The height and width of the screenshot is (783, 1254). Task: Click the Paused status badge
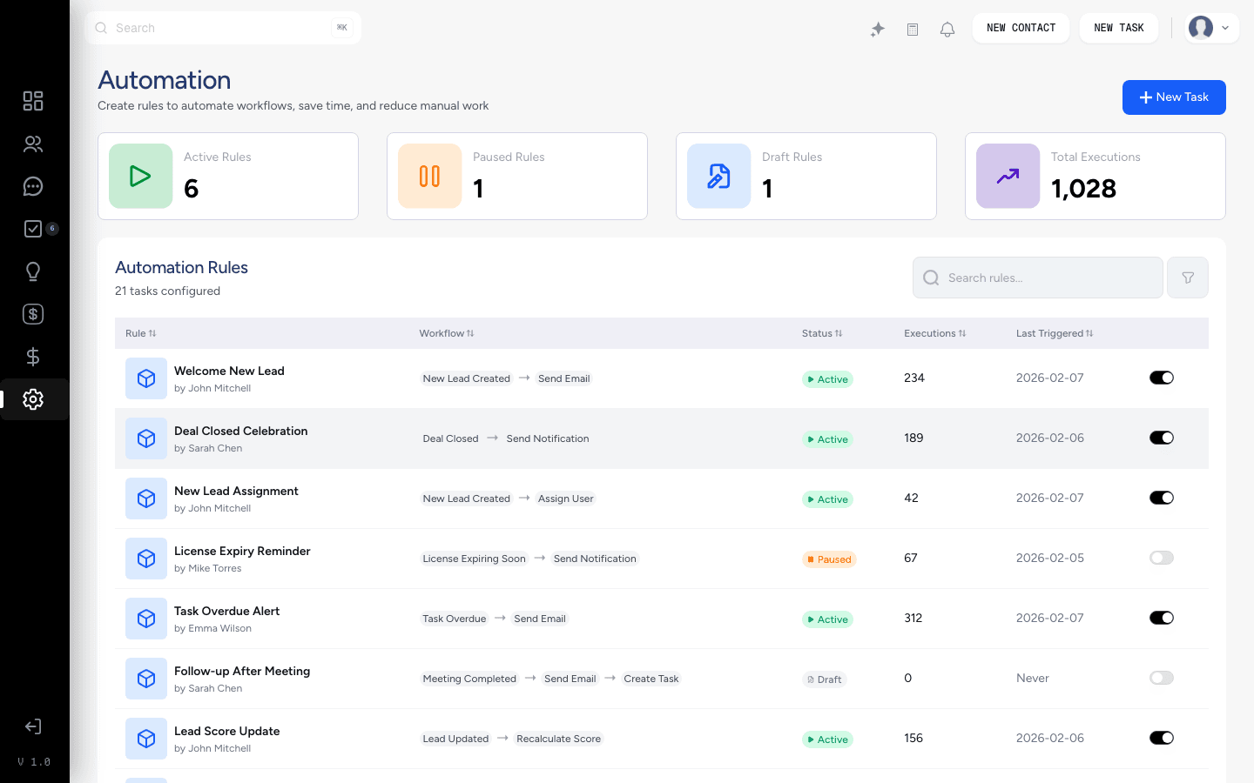click(829, 559)
